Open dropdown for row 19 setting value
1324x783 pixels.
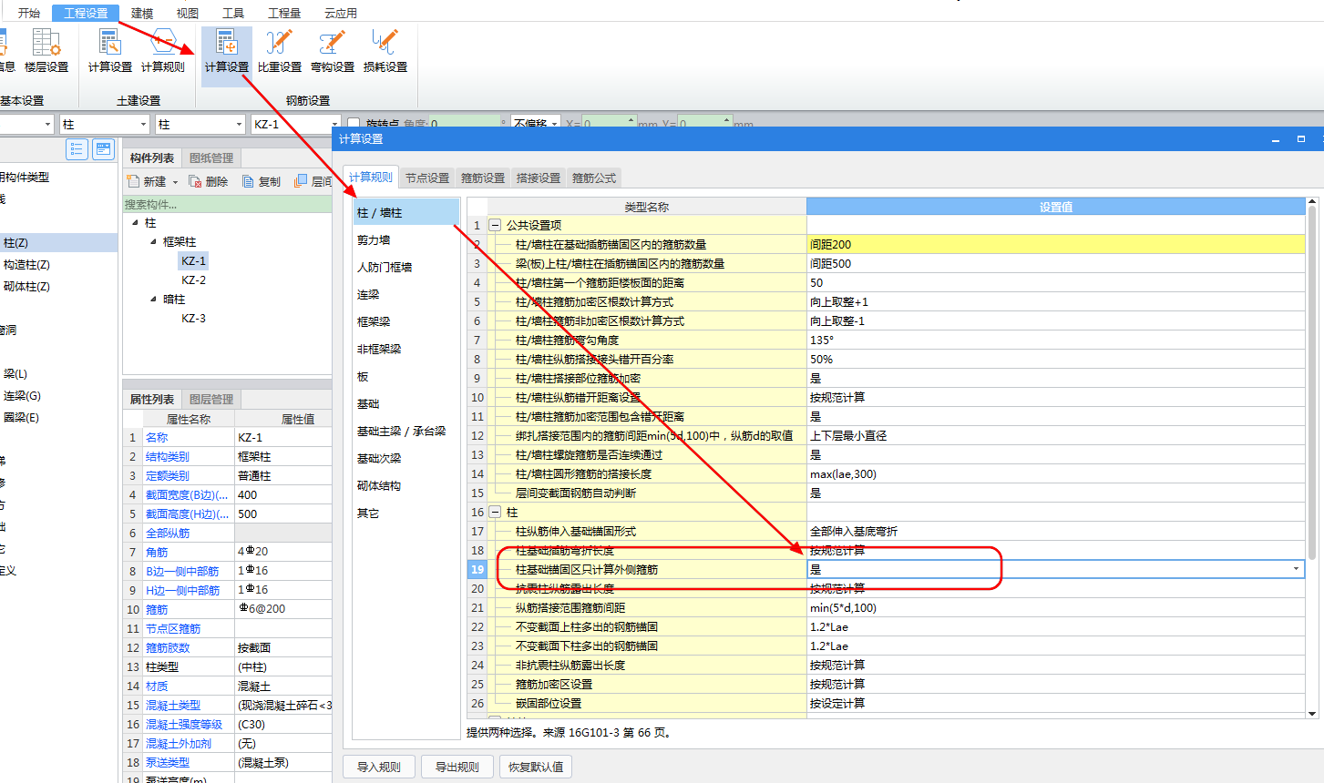[1296, 569]
